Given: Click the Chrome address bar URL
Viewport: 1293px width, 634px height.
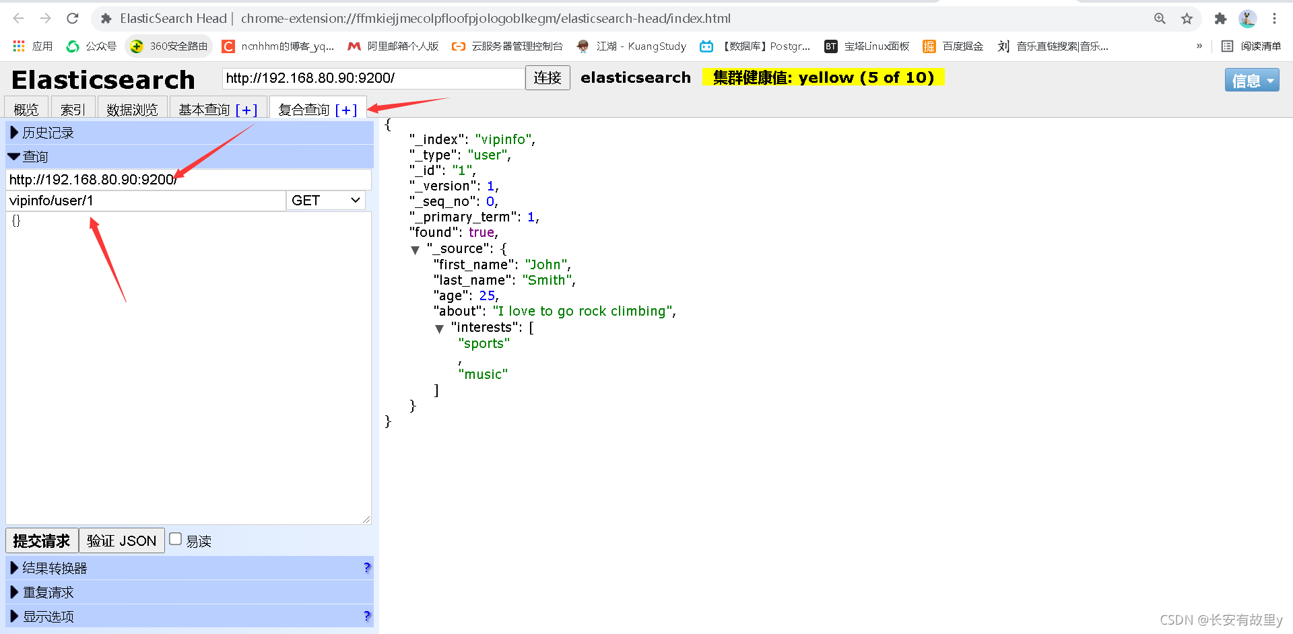Looking at the screenshot, I should [x=485, y=19].
